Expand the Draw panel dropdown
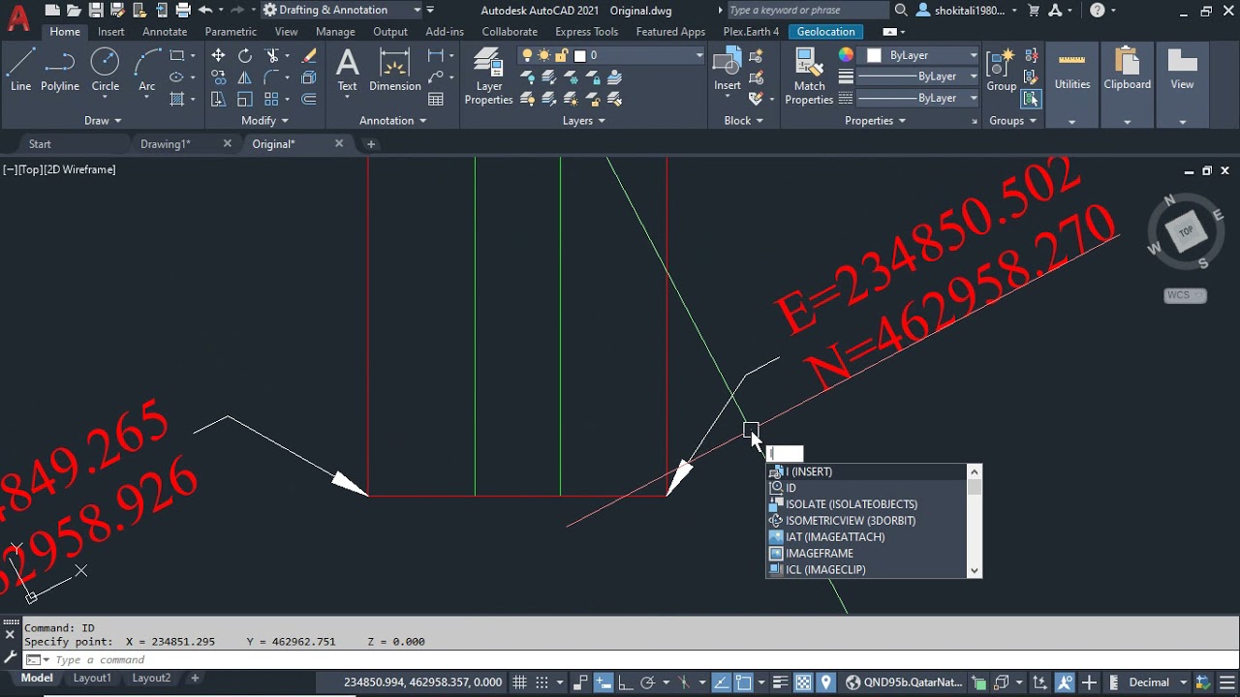The height and width of the screenshot is (697, 1240). pos(103,120)
